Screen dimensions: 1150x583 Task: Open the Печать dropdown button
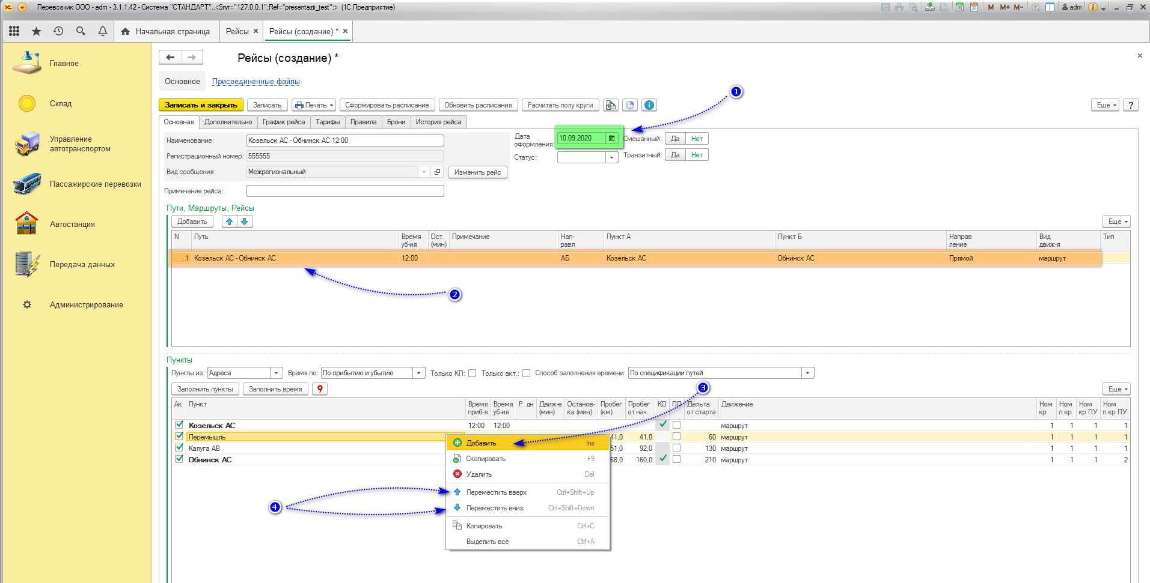(314, 105)
